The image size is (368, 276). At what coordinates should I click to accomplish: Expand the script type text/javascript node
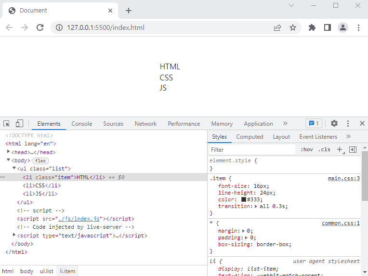[x=14, y=235]
